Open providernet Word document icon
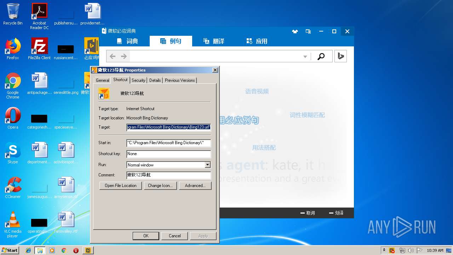The height and width of the screenshot is (255, 453). click(x=92, y=14)
